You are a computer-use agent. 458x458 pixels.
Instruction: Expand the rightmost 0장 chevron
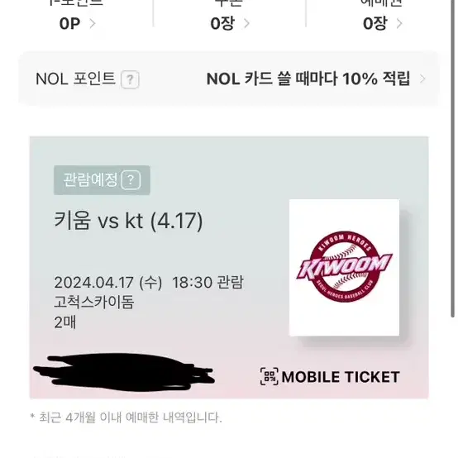point(399,23)
